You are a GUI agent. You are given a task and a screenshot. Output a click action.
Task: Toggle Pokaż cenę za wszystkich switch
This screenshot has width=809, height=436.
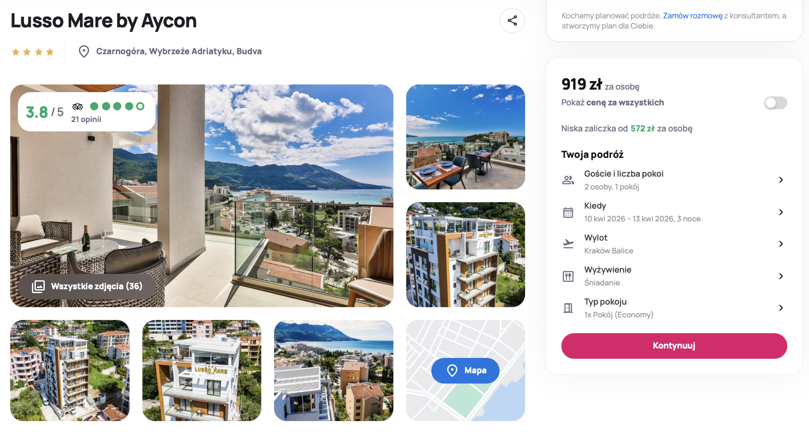tap(775, 103)
